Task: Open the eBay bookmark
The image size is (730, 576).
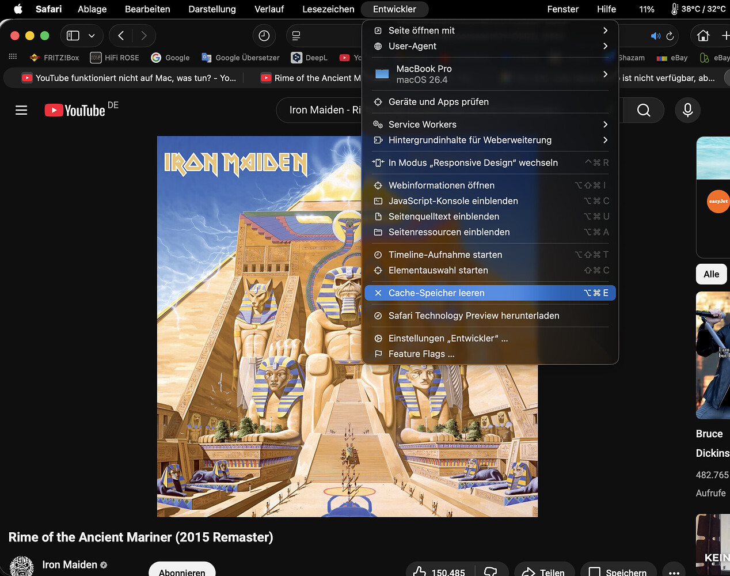Action: (672, 58)
